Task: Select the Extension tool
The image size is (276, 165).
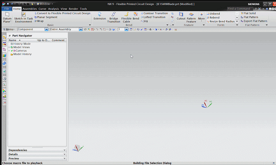Action: click(100, 16)
